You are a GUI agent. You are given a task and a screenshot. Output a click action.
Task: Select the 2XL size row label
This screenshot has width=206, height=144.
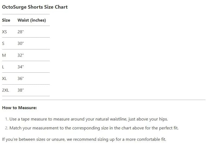click(x=5, y=90)
